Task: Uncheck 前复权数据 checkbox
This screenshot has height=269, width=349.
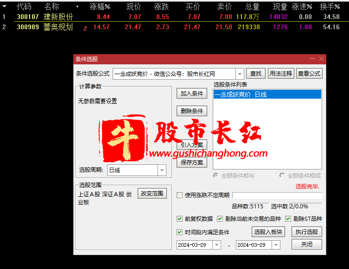Action: tap(179, 219)
